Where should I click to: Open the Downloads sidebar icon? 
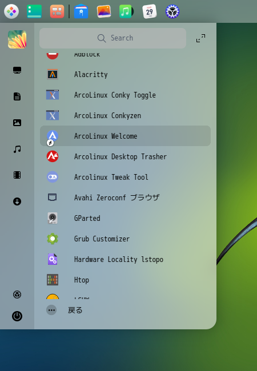tap(17, 201)
